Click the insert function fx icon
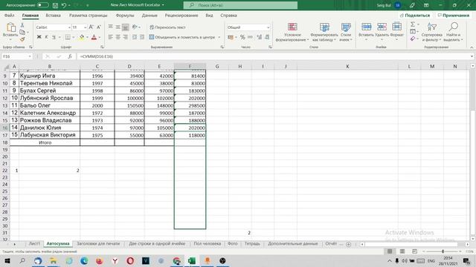This screenshot has width=476, height=267. (x=70, y=56)
